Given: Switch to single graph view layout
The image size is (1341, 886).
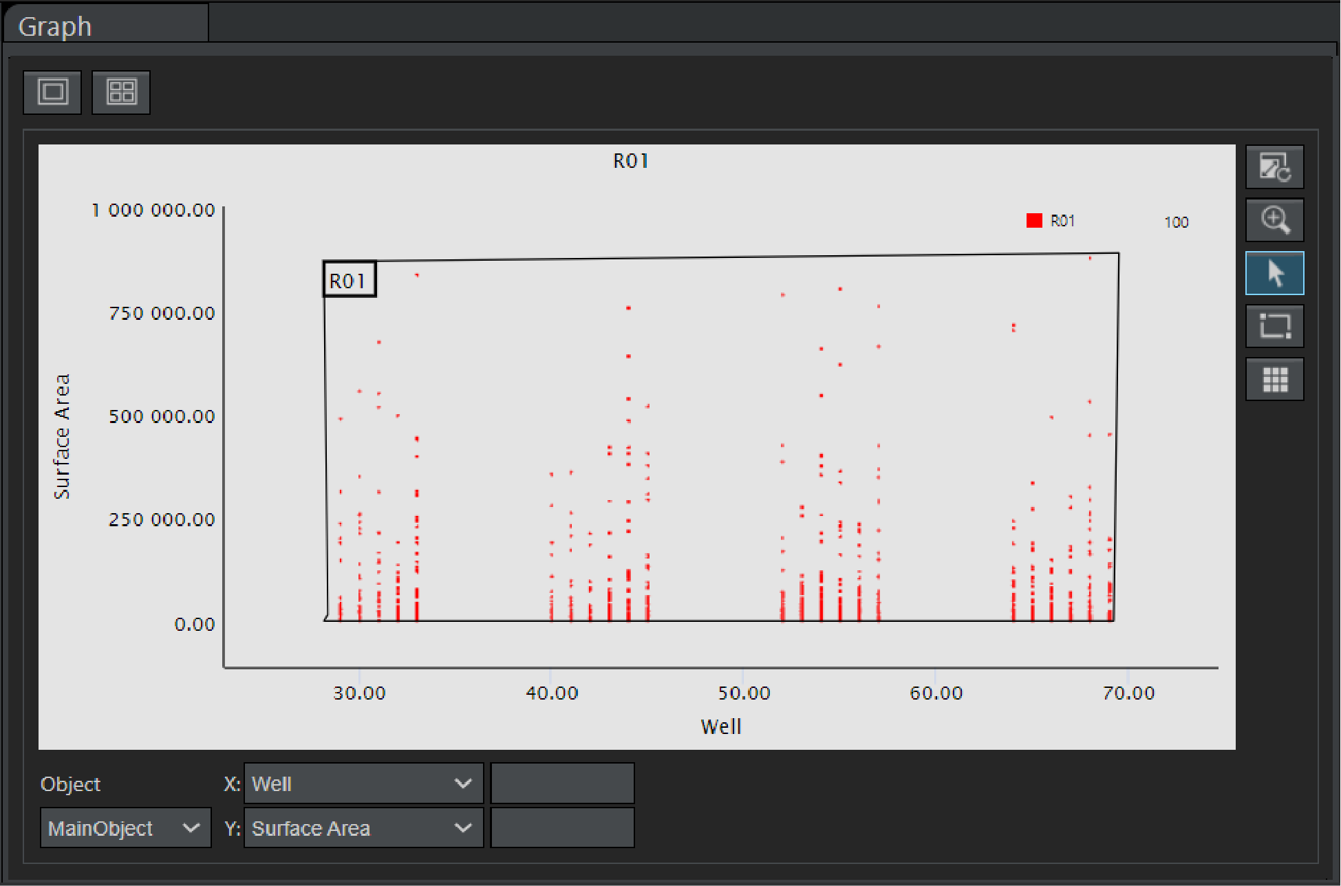Looking at the screenshot, I should [52, 92].
